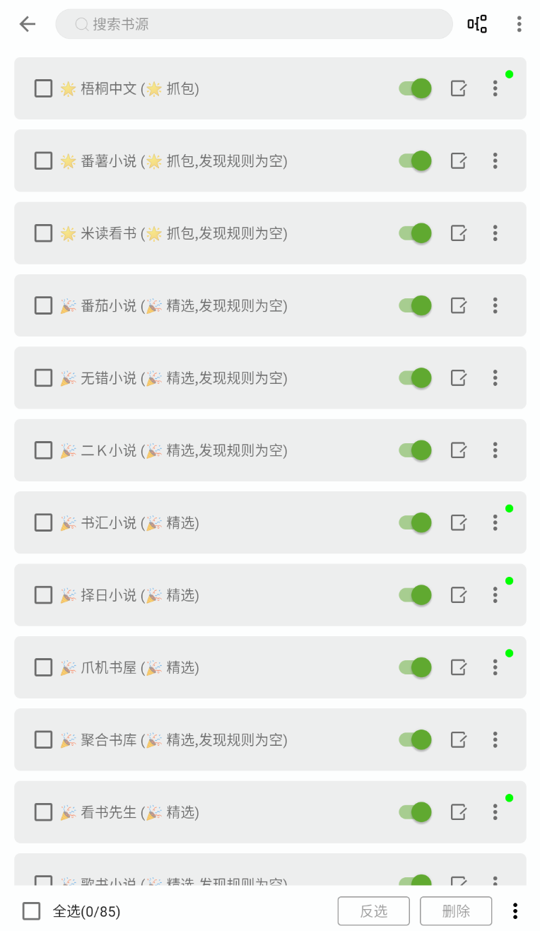Toggle off the 无错小说 source

coord(415,377)
